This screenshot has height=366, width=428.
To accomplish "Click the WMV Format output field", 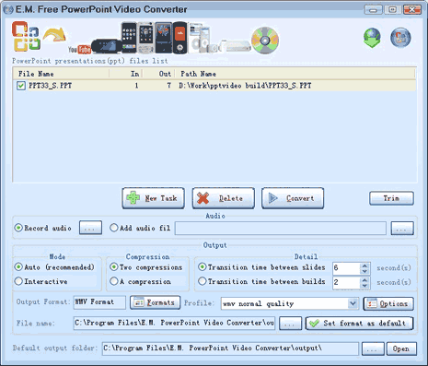I will point(99,302).
